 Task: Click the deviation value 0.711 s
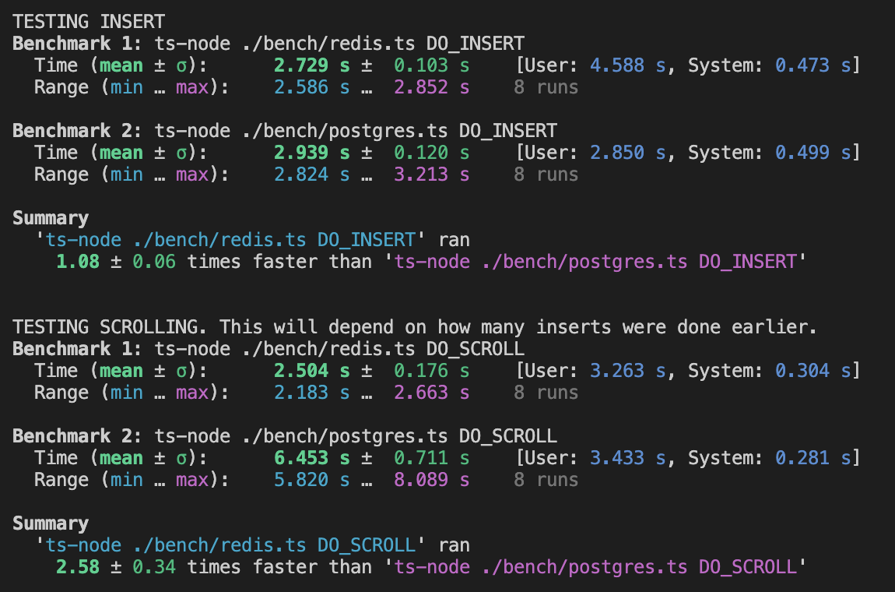431,458
